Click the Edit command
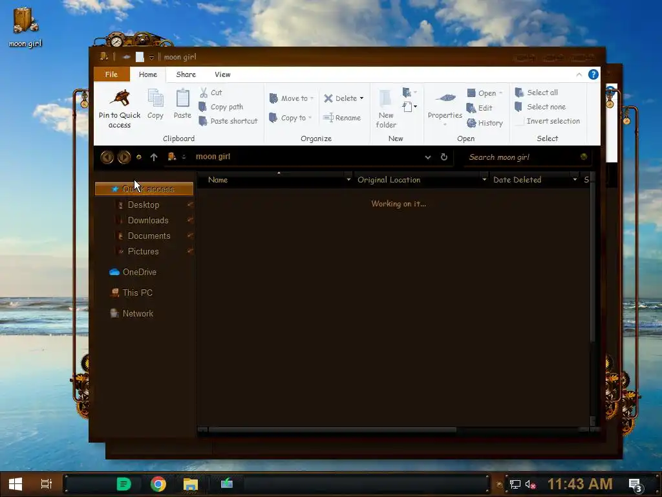The height and width of the screenshot is (497, 662). (480, 108)
